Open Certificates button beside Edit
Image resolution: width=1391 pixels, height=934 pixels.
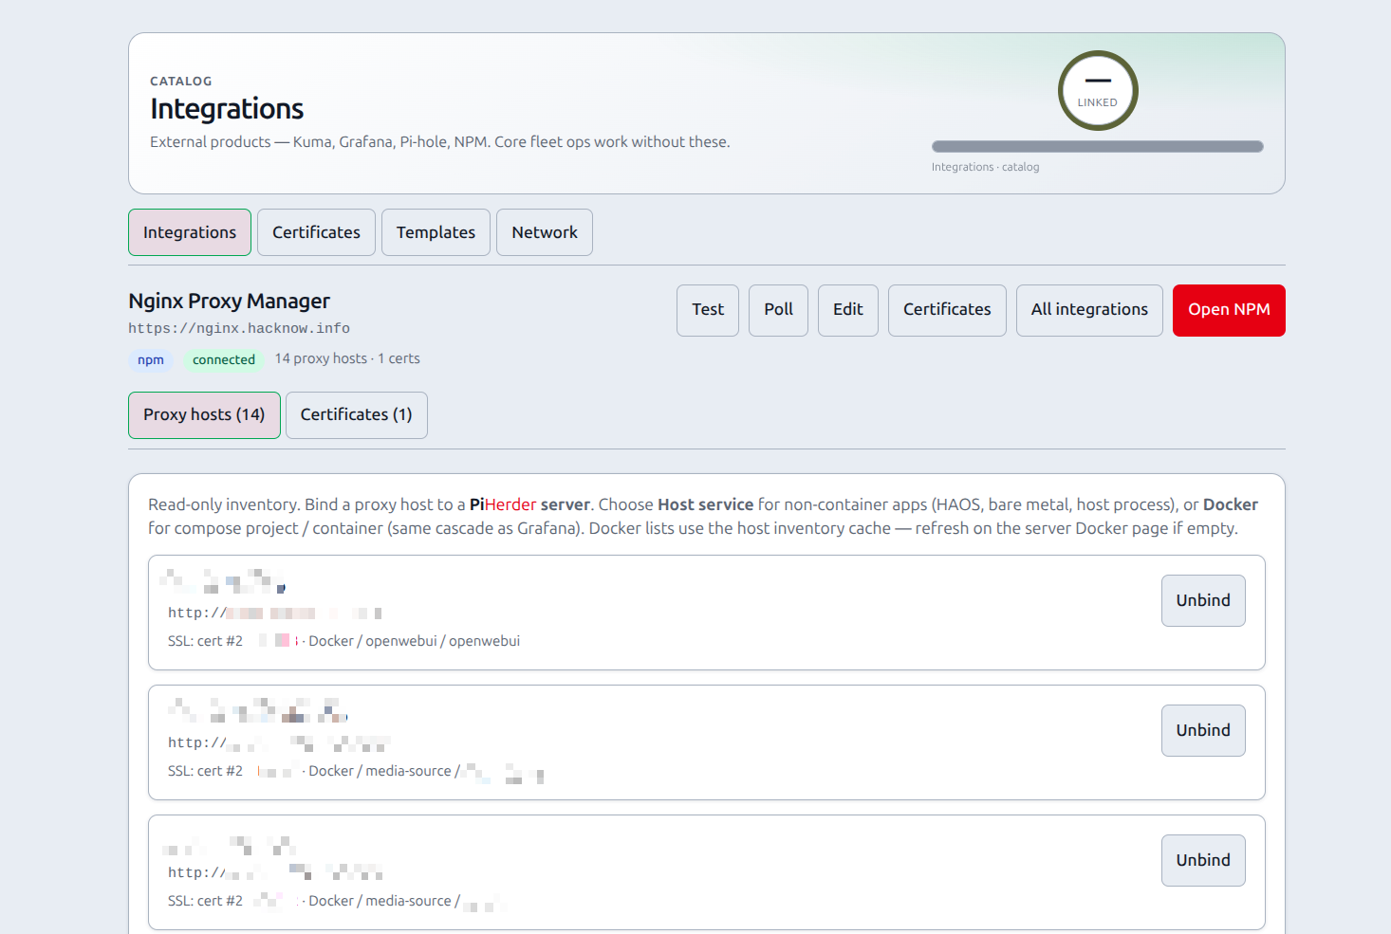tap(947, 310)
